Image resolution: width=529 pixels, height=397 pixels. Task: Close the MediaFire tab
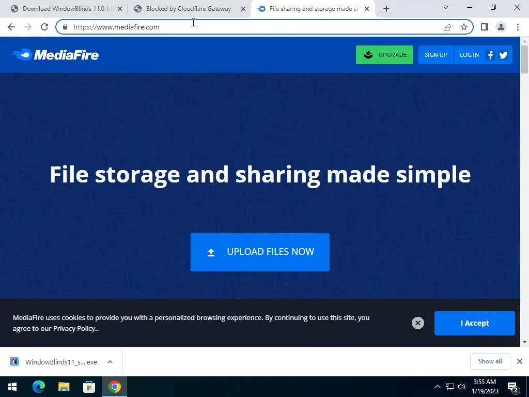pyautogui.click(x=367, y=9)
